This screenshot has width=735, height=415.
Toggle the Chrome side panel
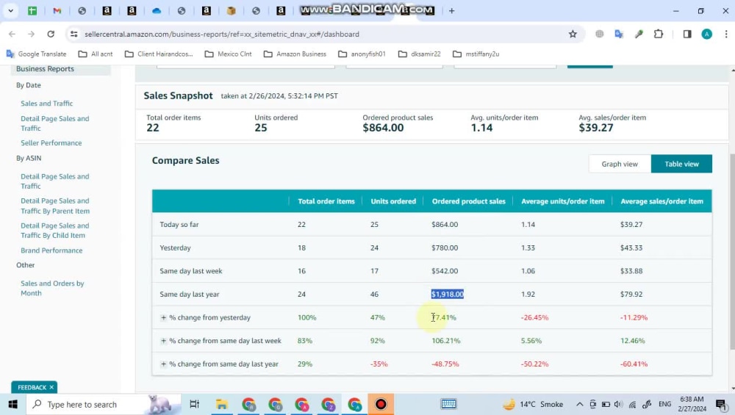tap(686, 35)
